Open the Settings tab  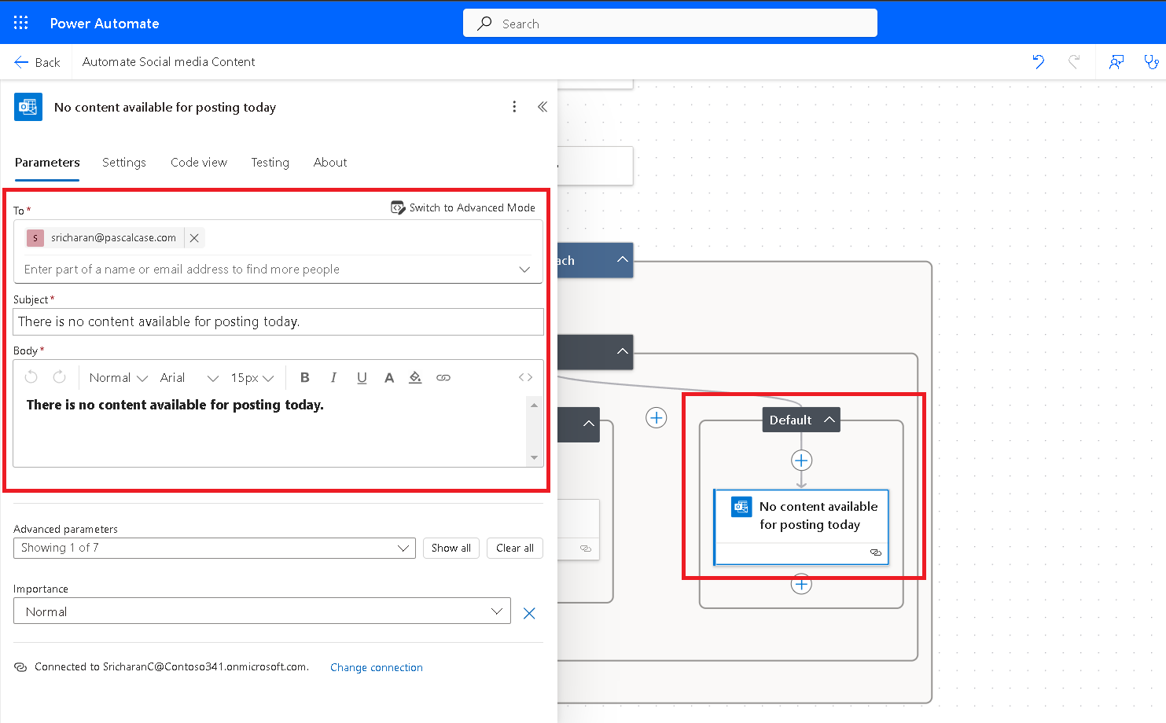coord(124,163)
